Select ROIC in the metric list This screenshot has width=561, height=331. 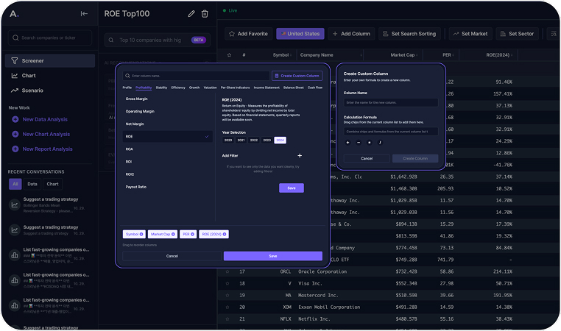coord(167,174)
